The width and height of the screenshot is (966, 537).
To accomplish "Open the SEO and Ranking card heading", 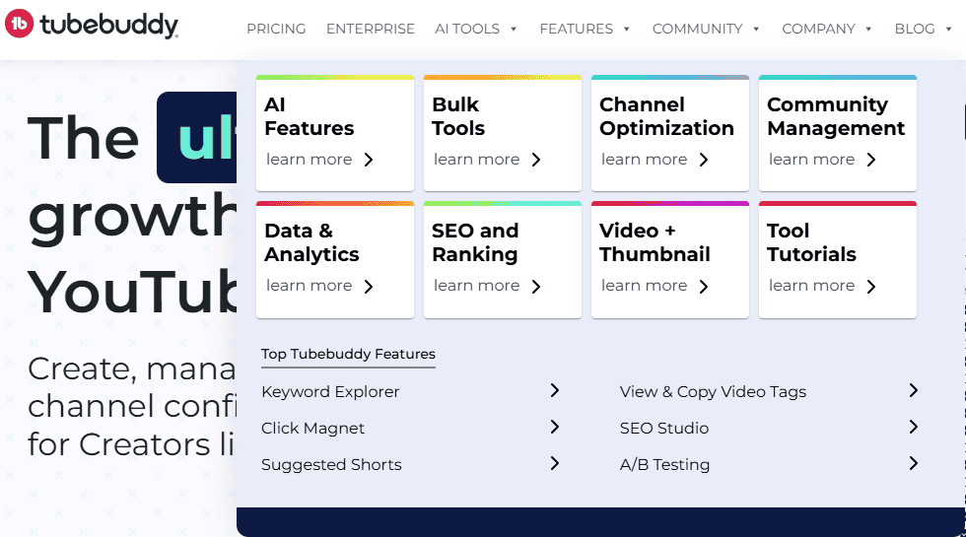I will tap(475, 242).
